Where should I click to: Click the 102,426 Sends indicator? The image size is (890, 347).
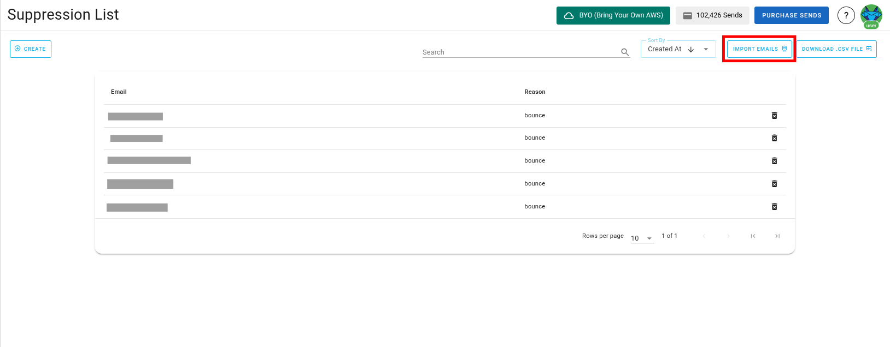712,15
